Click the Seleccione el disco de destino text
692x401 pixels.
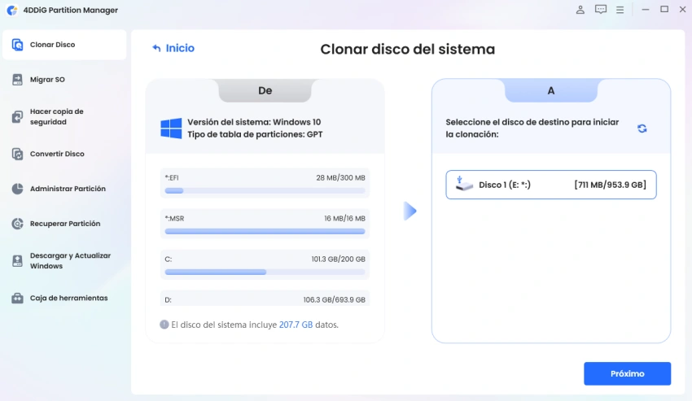point(532,128)
